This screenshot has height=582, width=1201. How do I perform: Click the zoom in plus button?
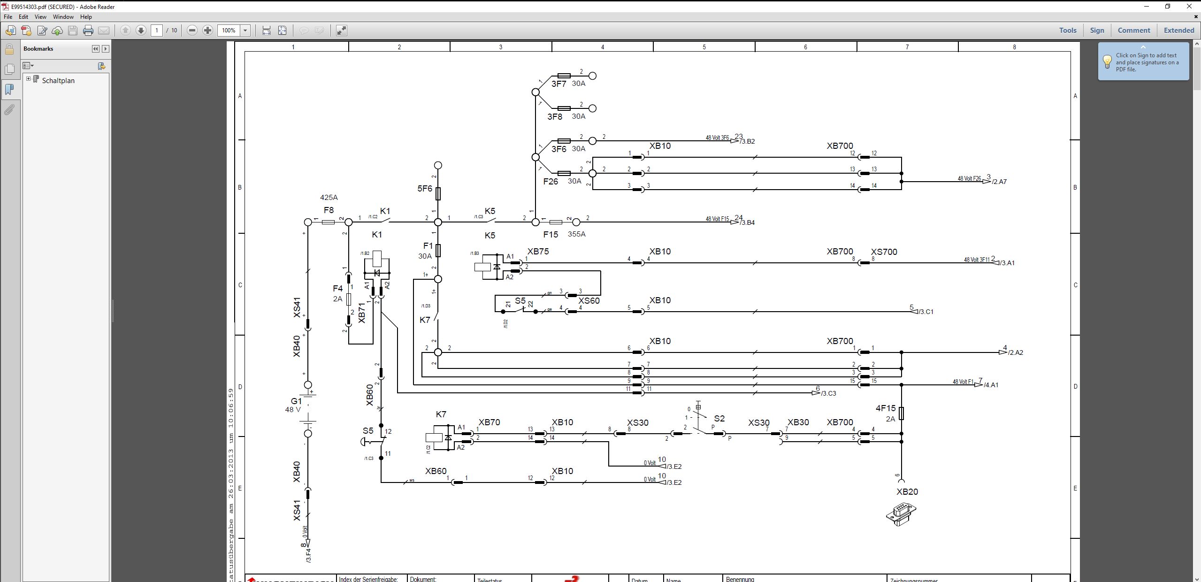click(207, 31)
